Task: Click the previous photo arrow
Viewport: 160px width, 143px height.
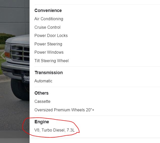Action: click(x=3, y=55)
